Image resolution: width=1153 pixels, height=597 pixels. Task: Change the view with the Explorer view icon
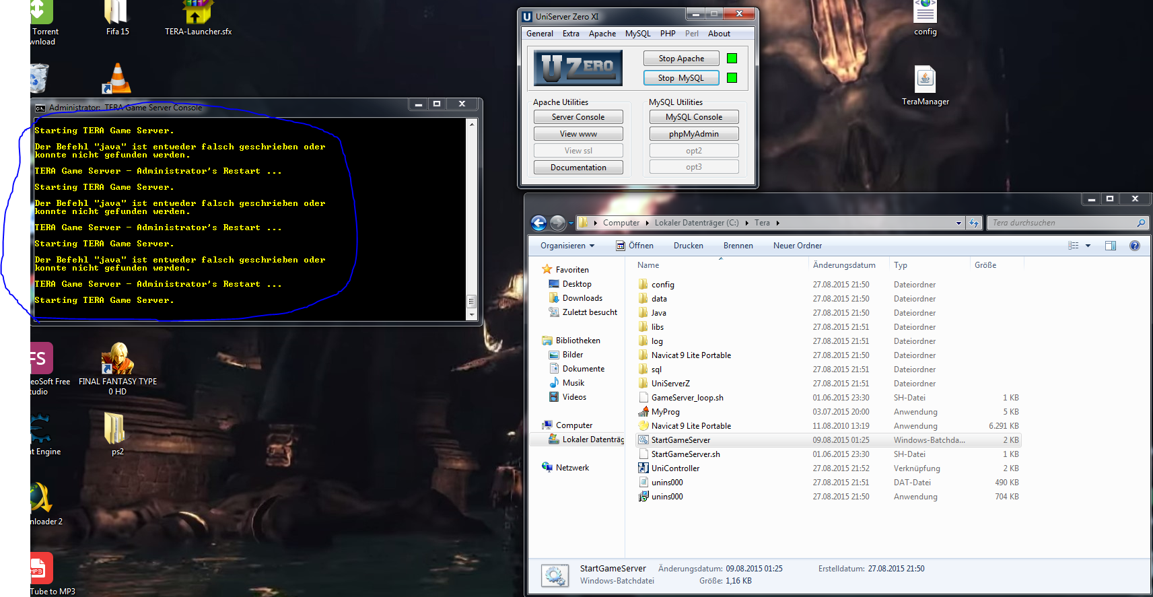(x=1074, y=246)
